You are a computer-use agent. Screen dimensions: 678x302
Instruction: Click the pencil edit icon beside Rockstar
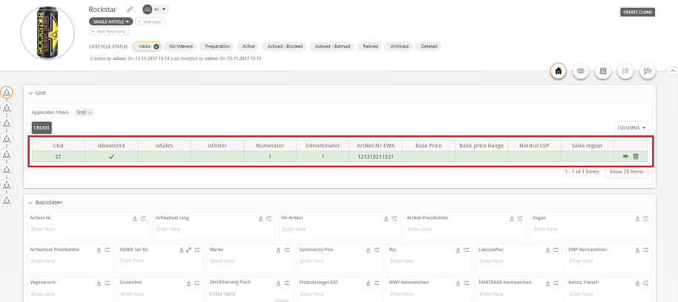click(129, 10)
